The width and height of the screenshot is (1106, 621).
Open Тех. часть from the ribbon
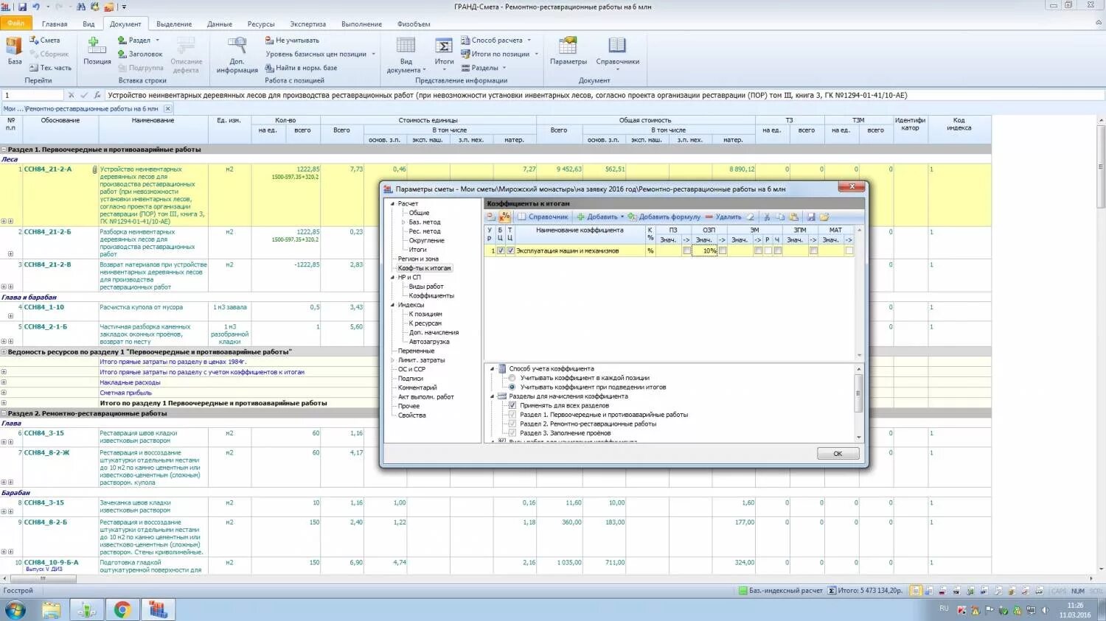click(x=50, y=68)
